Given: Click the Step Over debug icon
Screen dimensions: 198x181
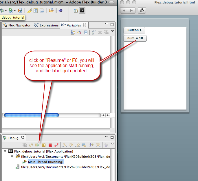Looking at the screenshot, I should [x=71, y=145].
